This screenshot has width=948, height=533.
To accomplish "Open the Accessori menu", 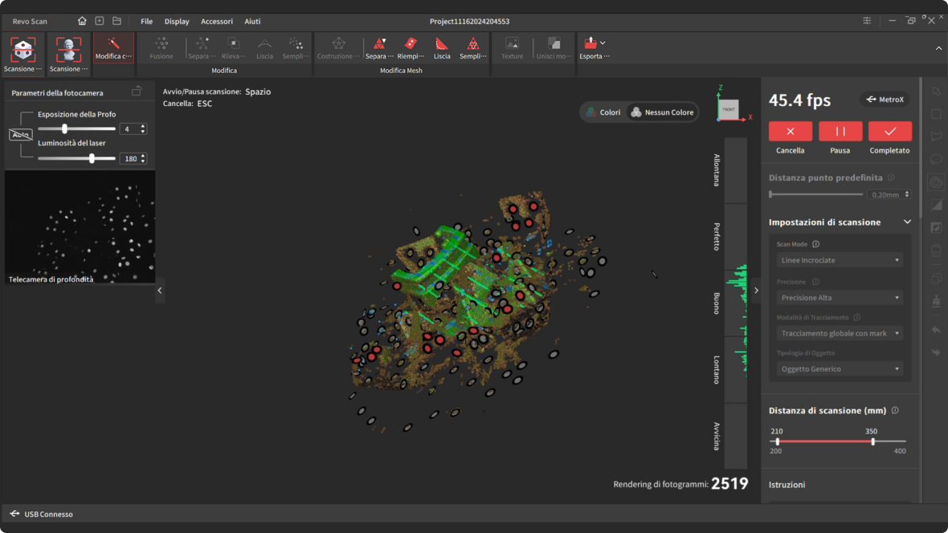I will [216, 22].
